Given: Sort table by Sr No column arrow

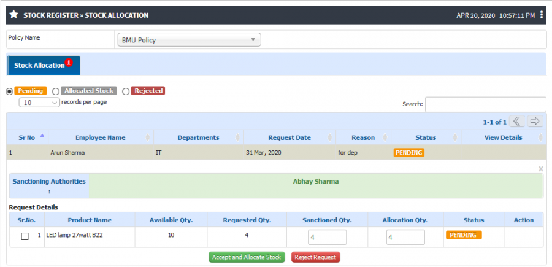Looking at the screenshot, I should click(x=42, y=135).
